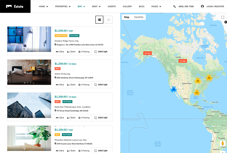Expand the Properties dropdown menu
The height and width of the screenshot is (153, 227).
click(x=63, y=6)
